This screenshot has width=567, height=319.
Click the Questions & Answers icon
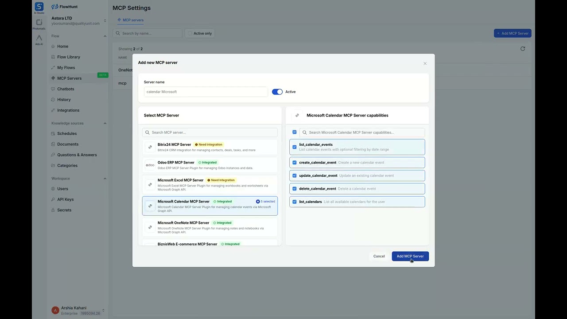pos(53,155)
